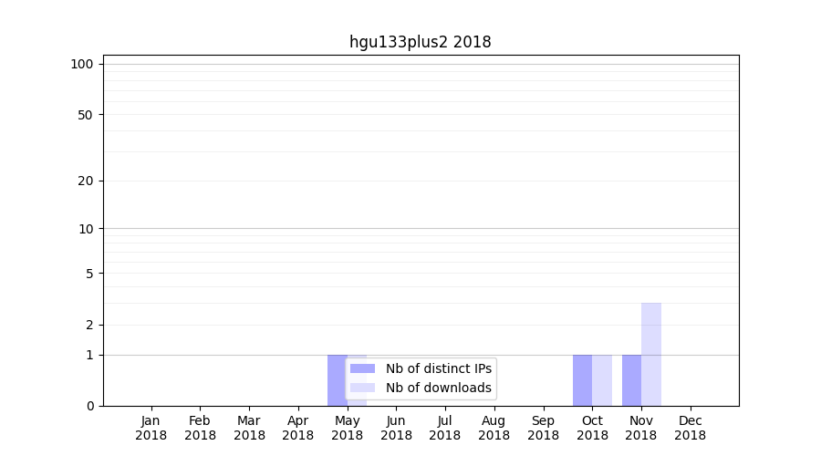Click the tall November downloads bar
The image size is (821, 456).
click(x=651, y=354)
